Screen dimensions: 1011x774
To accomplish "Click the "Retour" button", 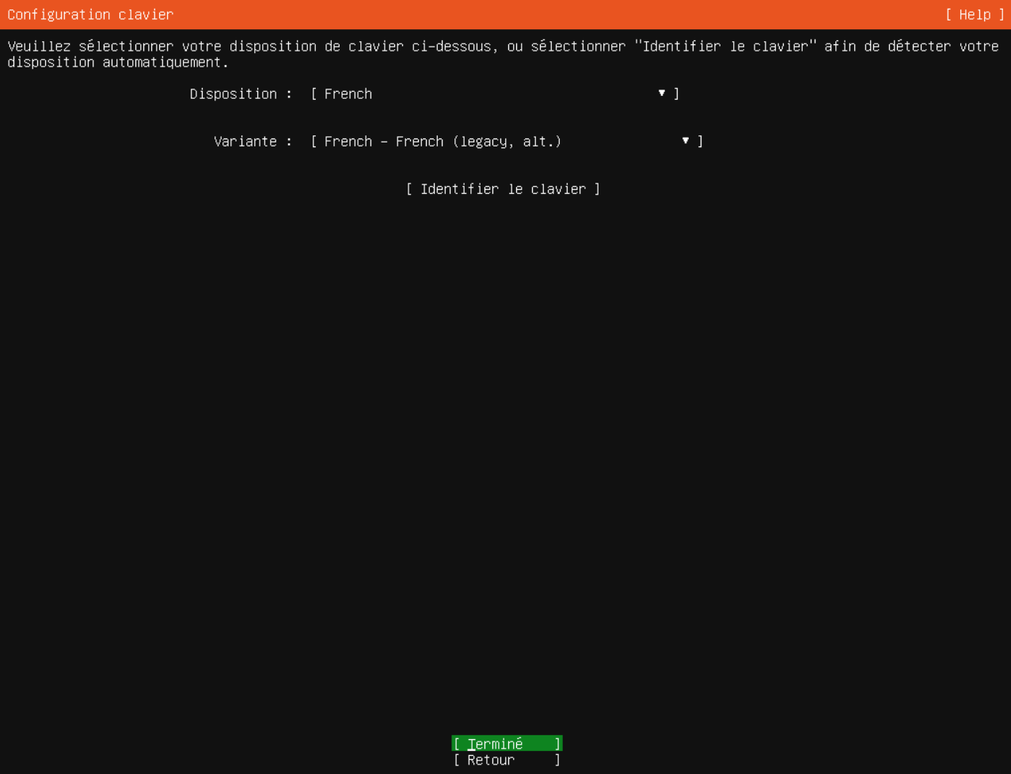I will point(506,760).
